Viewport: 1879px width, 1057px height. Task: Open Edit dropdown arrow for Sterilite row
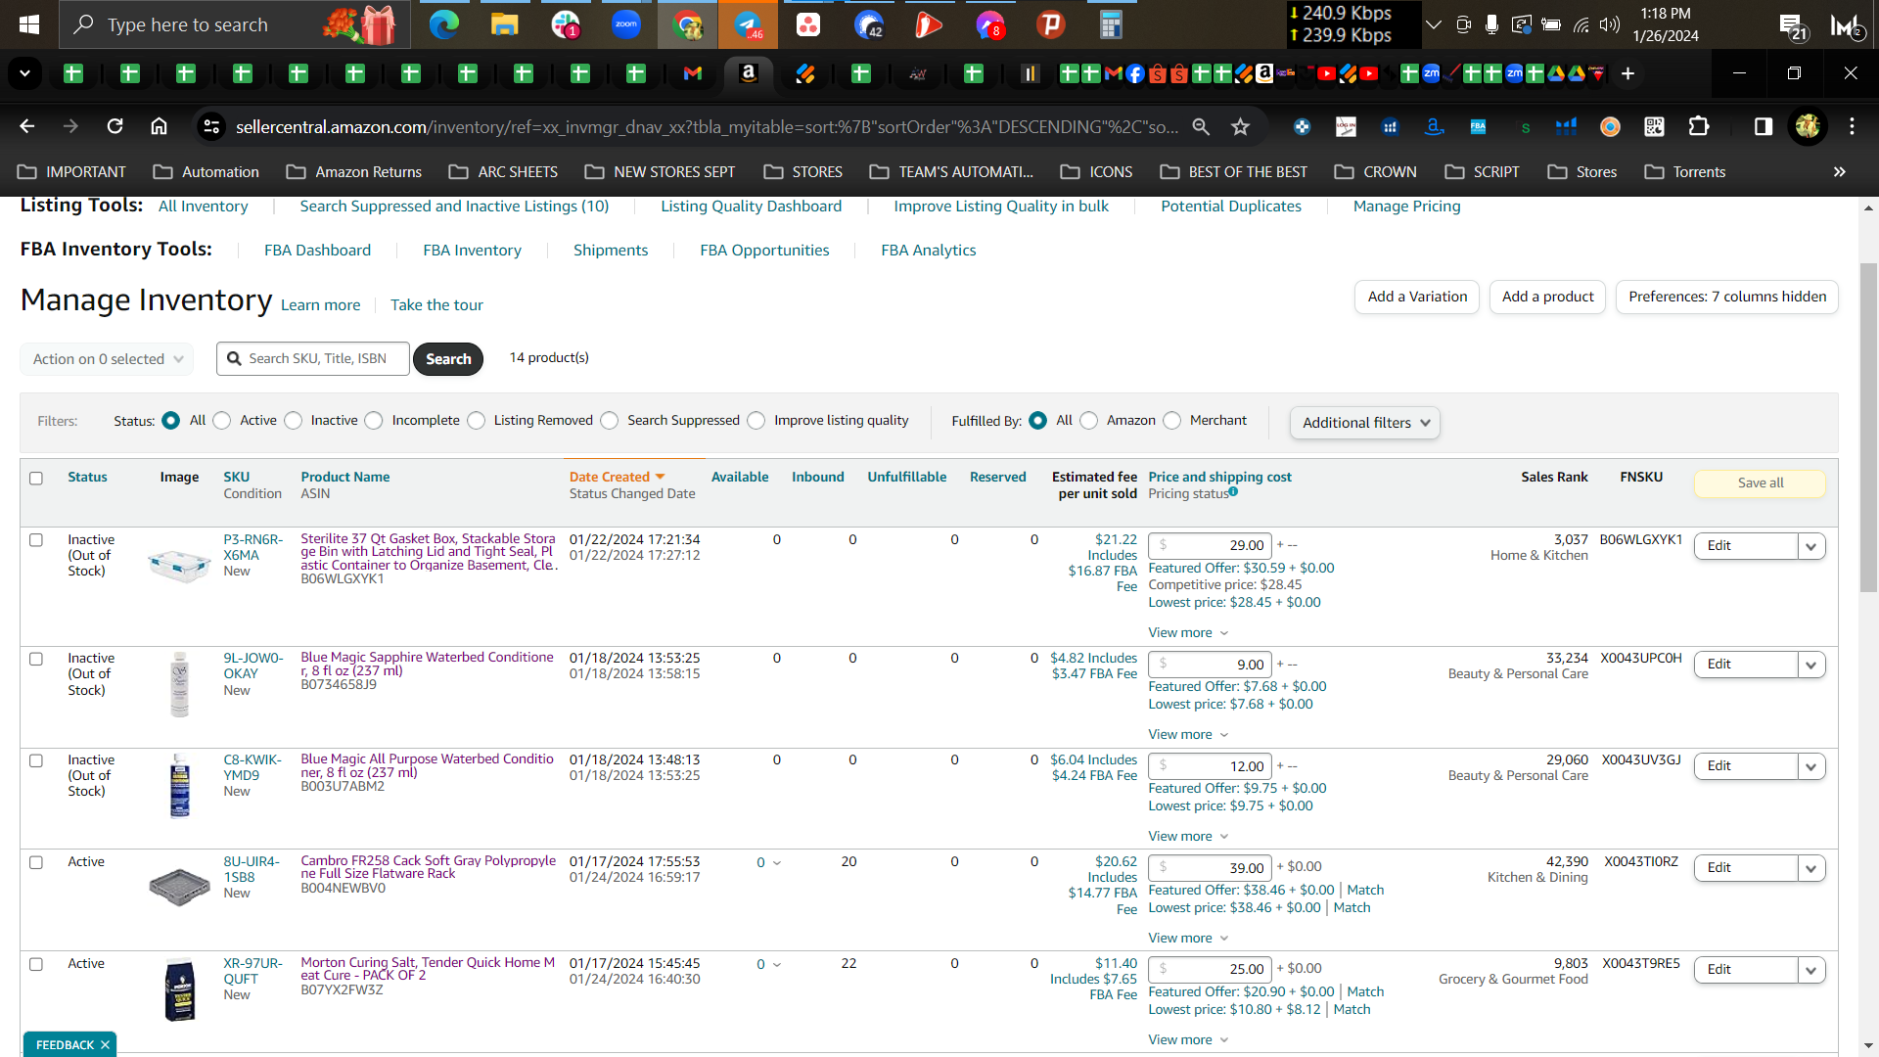click(x=1811, y=546)
